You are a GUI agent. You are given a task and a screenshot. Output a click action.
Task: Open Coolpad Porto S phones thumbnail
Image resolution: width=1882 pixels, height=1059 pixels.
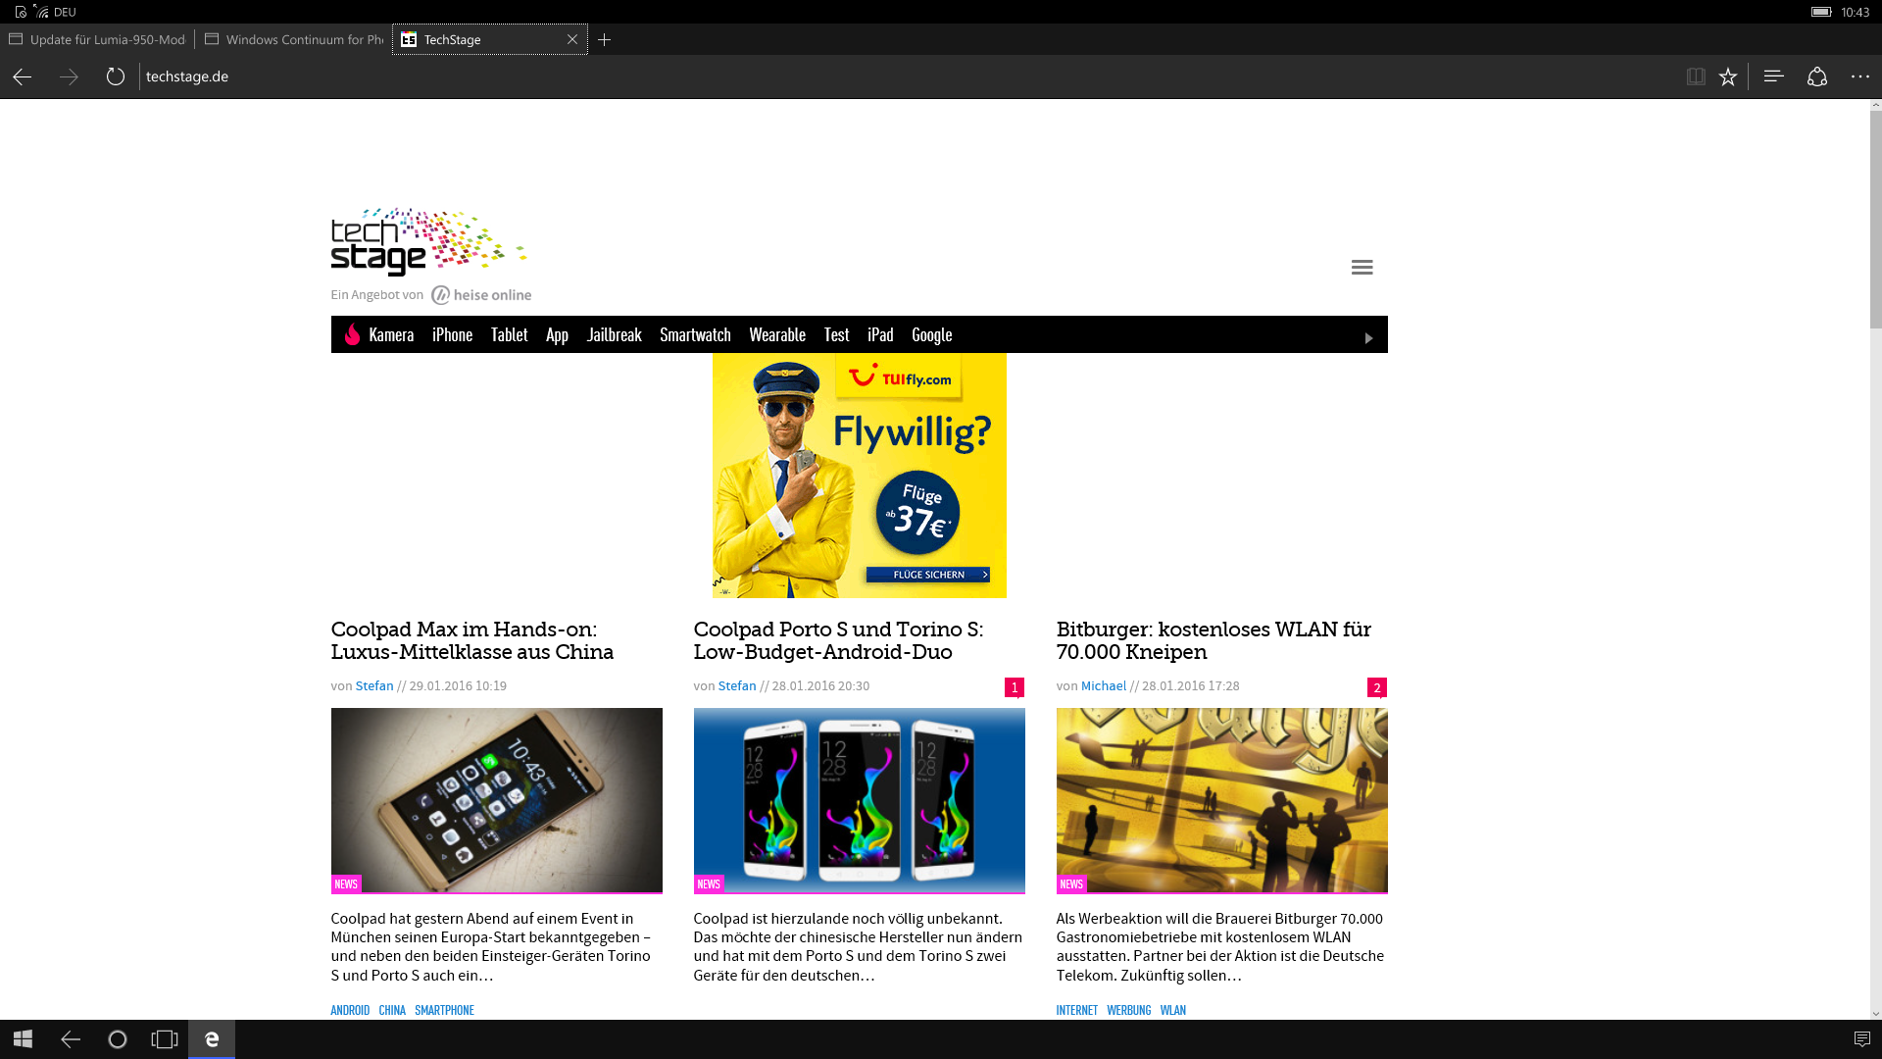click(859, 800)
